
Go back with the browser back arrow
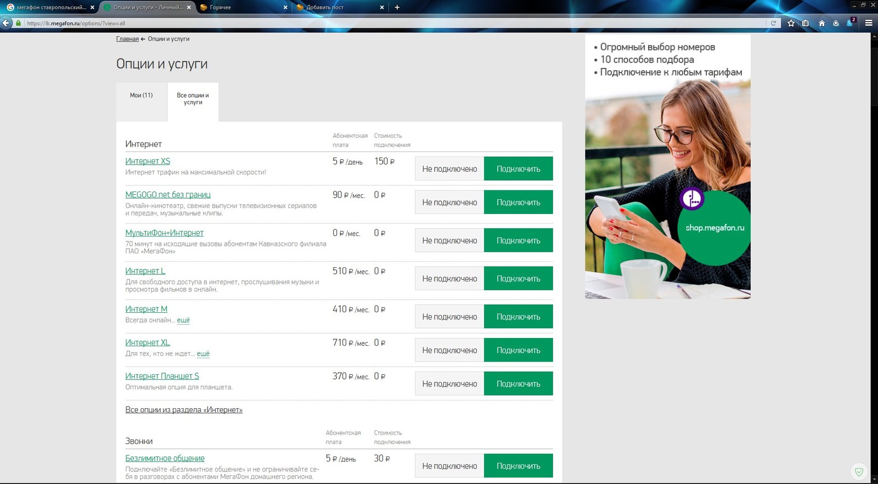click(6, 23)
